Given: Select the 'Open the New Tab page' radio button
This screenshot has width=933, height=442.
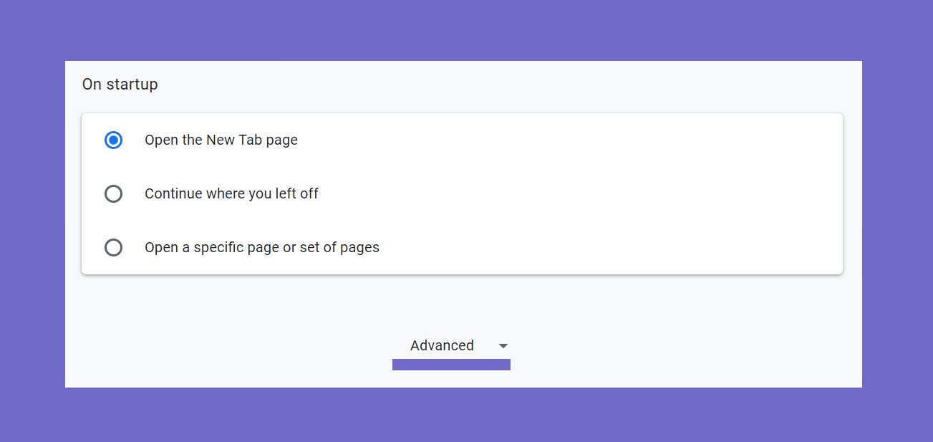Looking at the screenshot, I should [113, 140].
